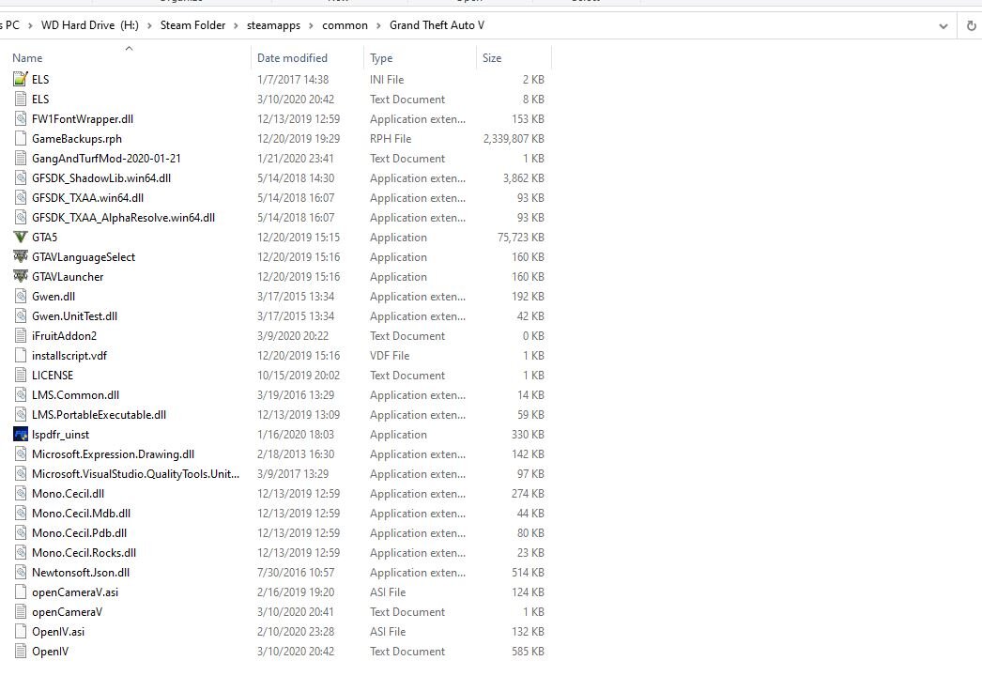Viewport: 982px width, 676px height.
Task: Go to steamapps in the address path
Action: click(x=274, y=25)
